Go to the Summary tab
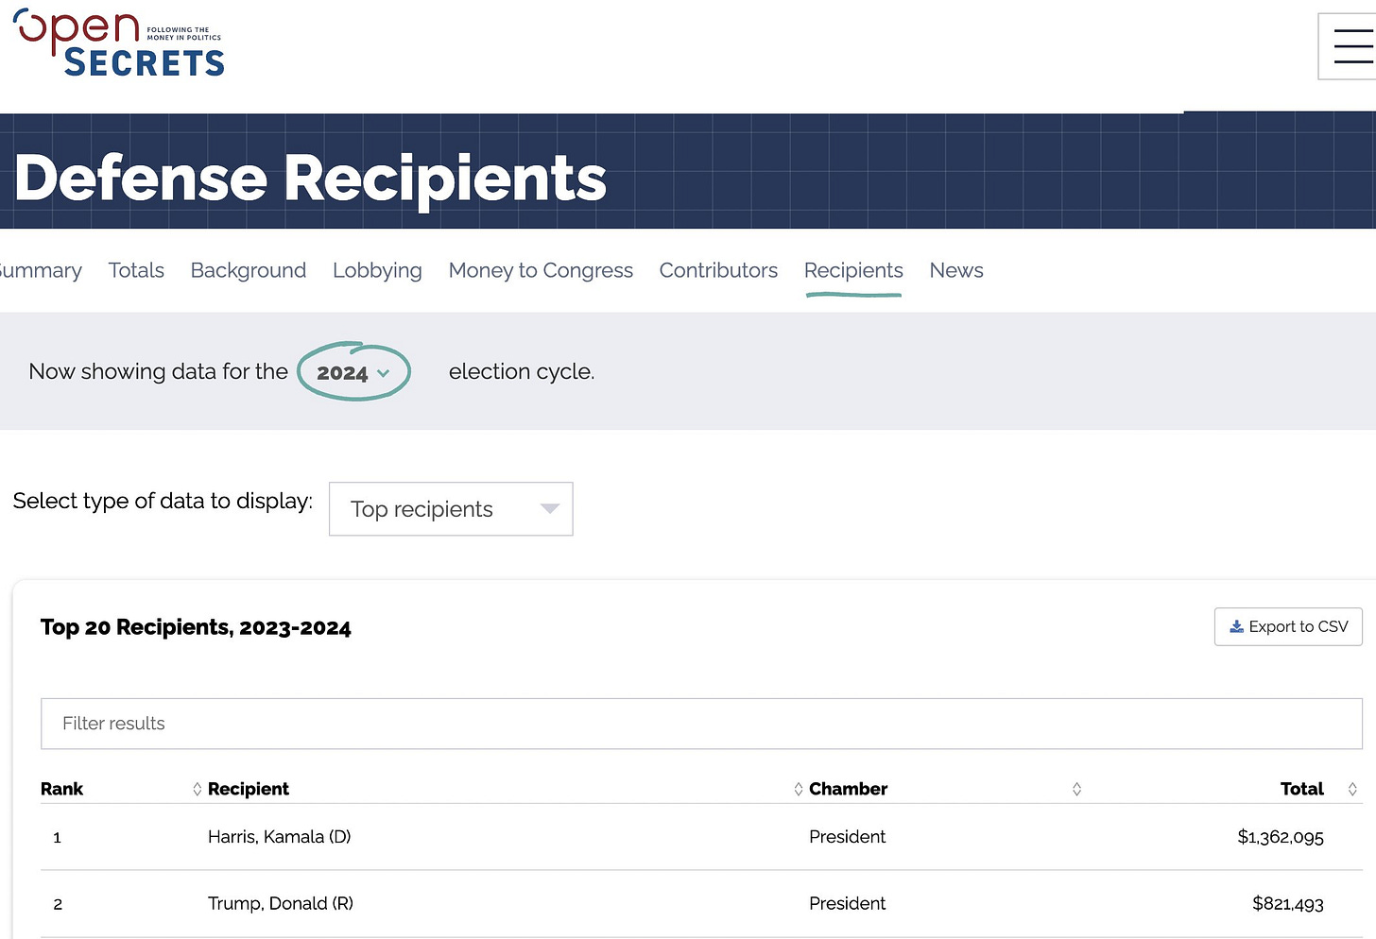Image resolution: width=1376 pixels, height=939 pixels. tap(40, 270)
